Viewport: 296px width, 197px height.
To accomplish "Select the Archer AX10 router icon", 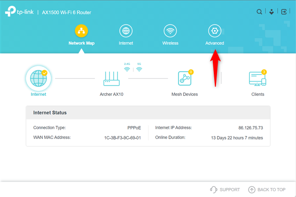I will 111,78.
